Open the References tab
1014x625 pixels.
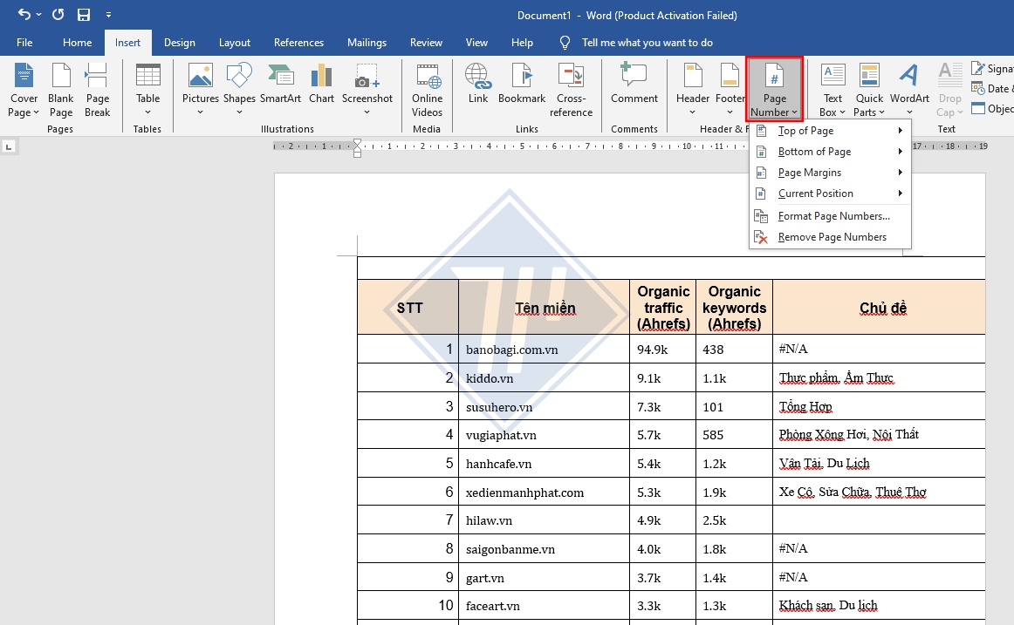point(298,43)
